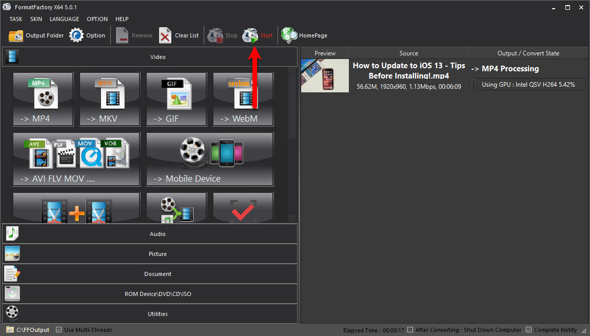The image size is (590, 336).
Task: Expand the Picture category section
Action: point(150,254)
